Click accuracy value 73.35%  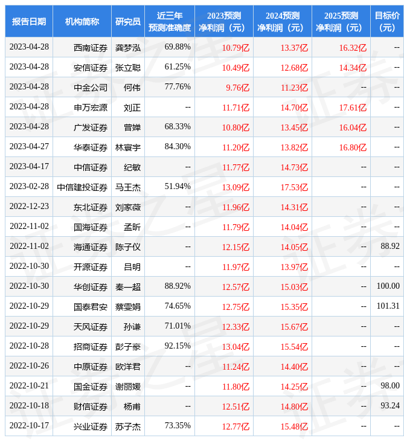click(178, 425)
